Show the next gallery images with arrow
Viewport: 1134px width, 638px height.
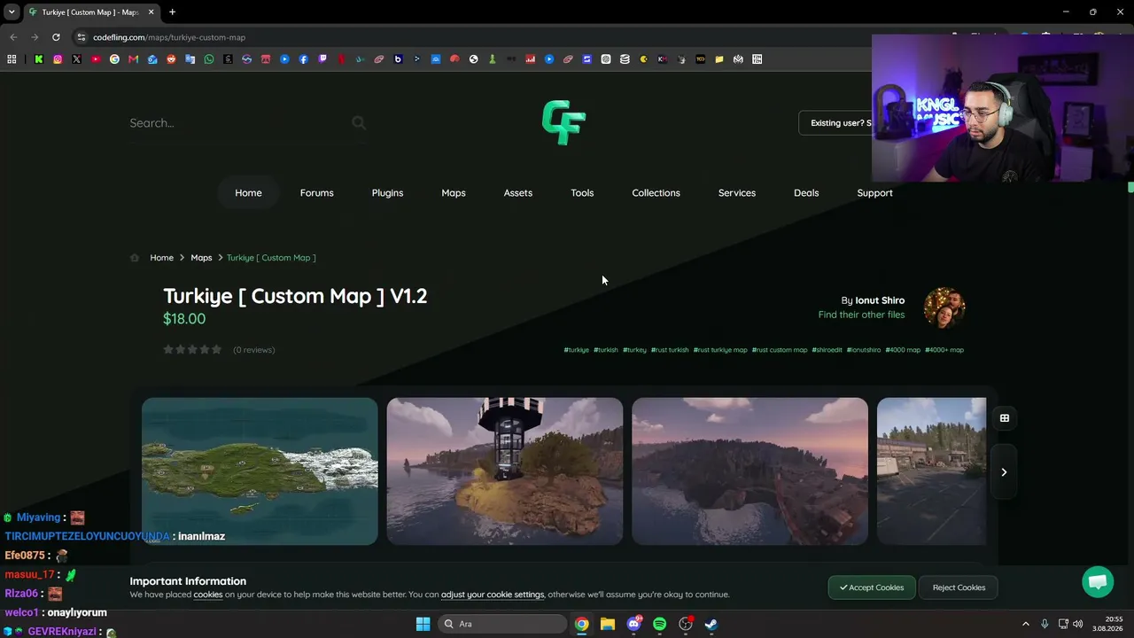pos(1004,472)
